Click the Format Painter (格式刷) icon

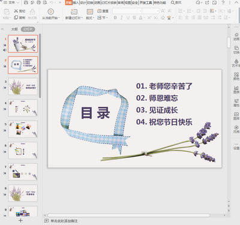click(32, 11)
